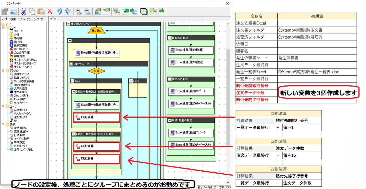This screenshot has height=189, width=366.
Task: Click Excel操作(値の設定) node
Action: click(x=191, y=62)
